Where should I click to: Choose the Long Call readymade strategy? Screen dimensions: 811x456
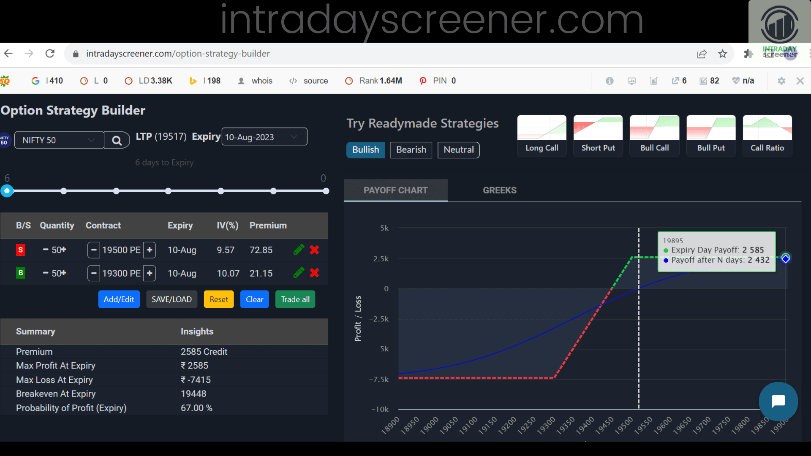click(x=542, y=136)
